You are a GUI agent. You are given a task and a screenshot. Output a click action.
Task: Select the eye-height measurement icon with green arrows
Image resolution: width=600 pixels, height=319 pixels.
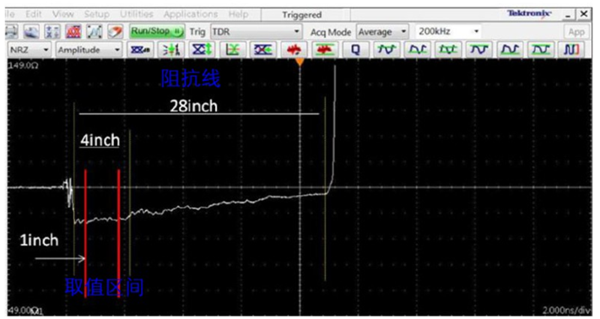point(202,50)
